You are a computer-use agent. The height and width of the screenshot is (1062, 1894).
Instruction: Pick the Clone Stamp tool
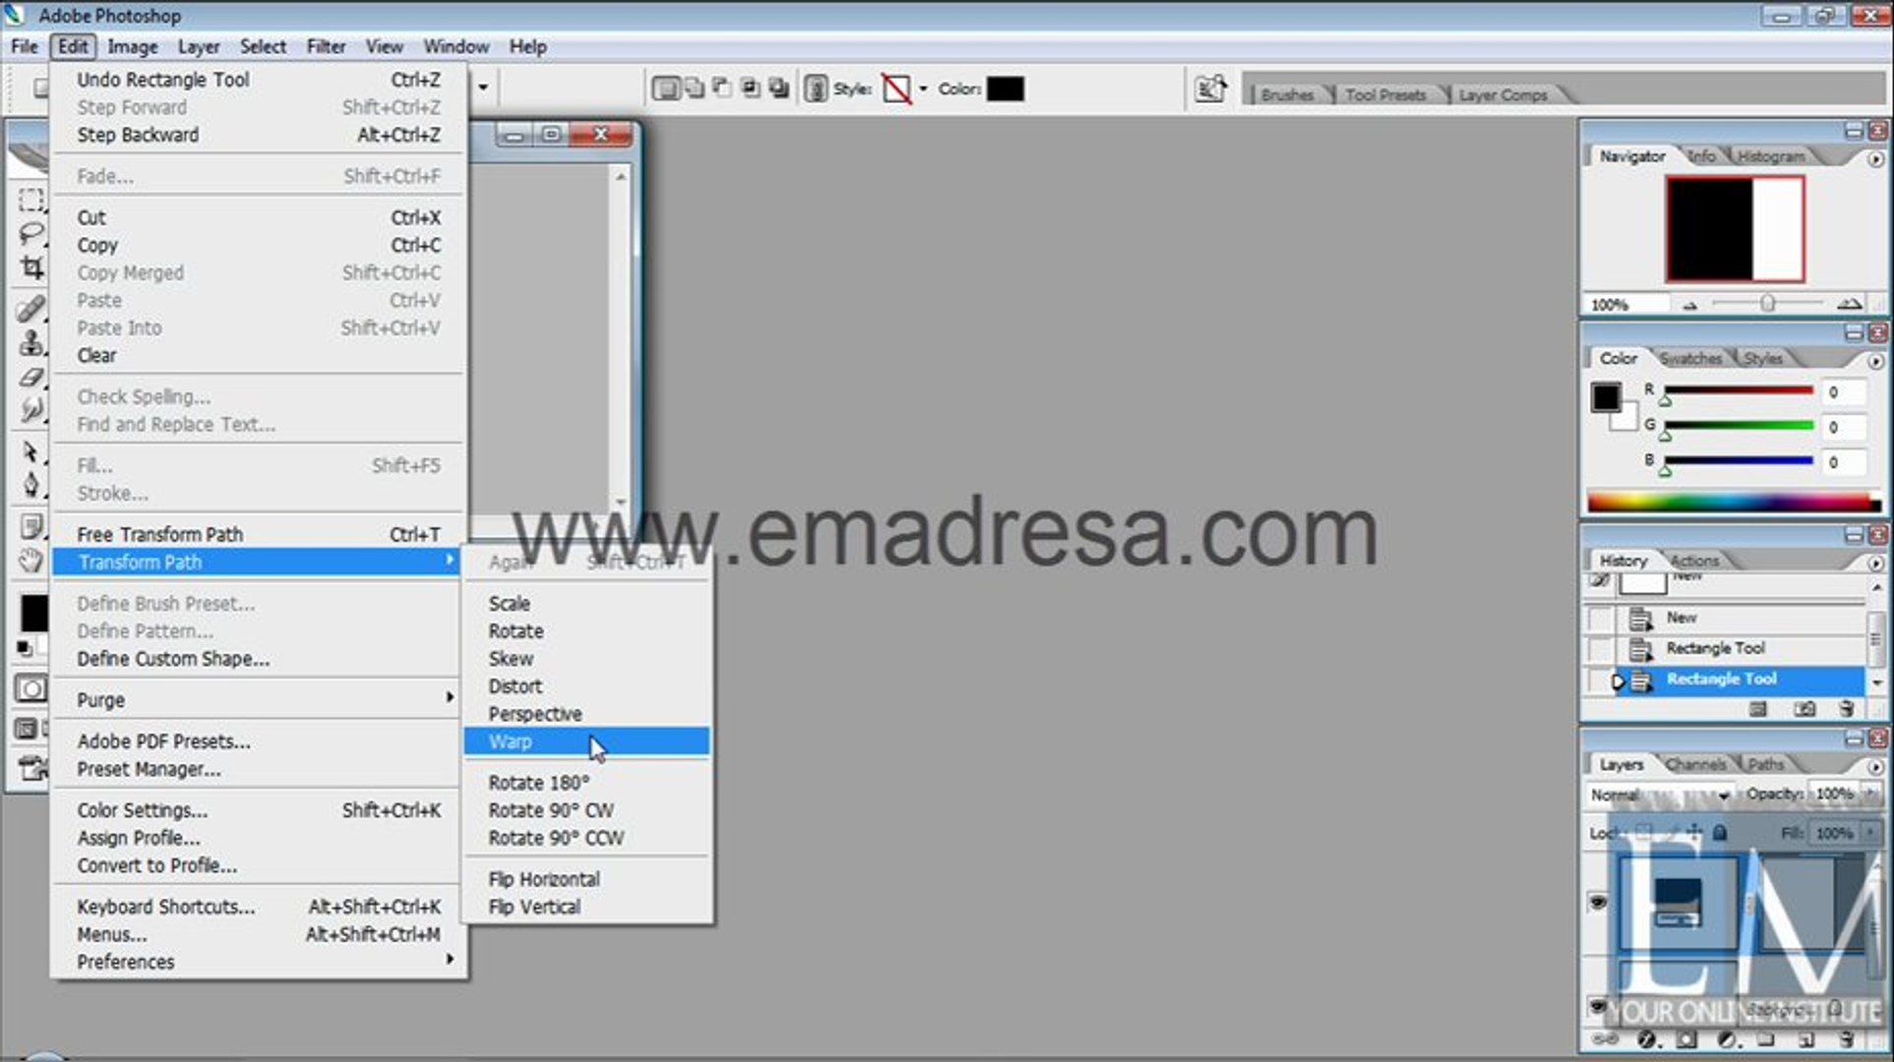tap(31, 342)
